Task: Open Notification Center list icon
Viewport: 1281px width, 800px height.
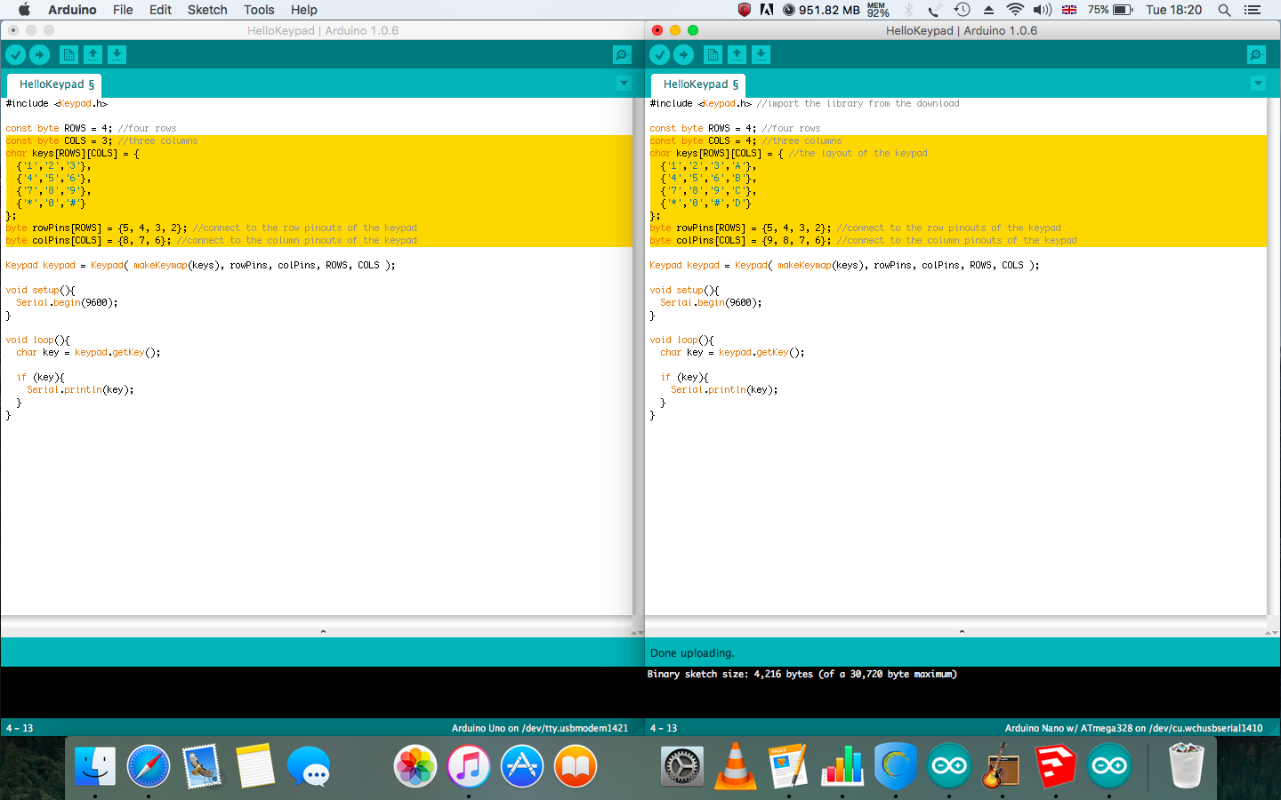Action: click(x=1253, y=10)
